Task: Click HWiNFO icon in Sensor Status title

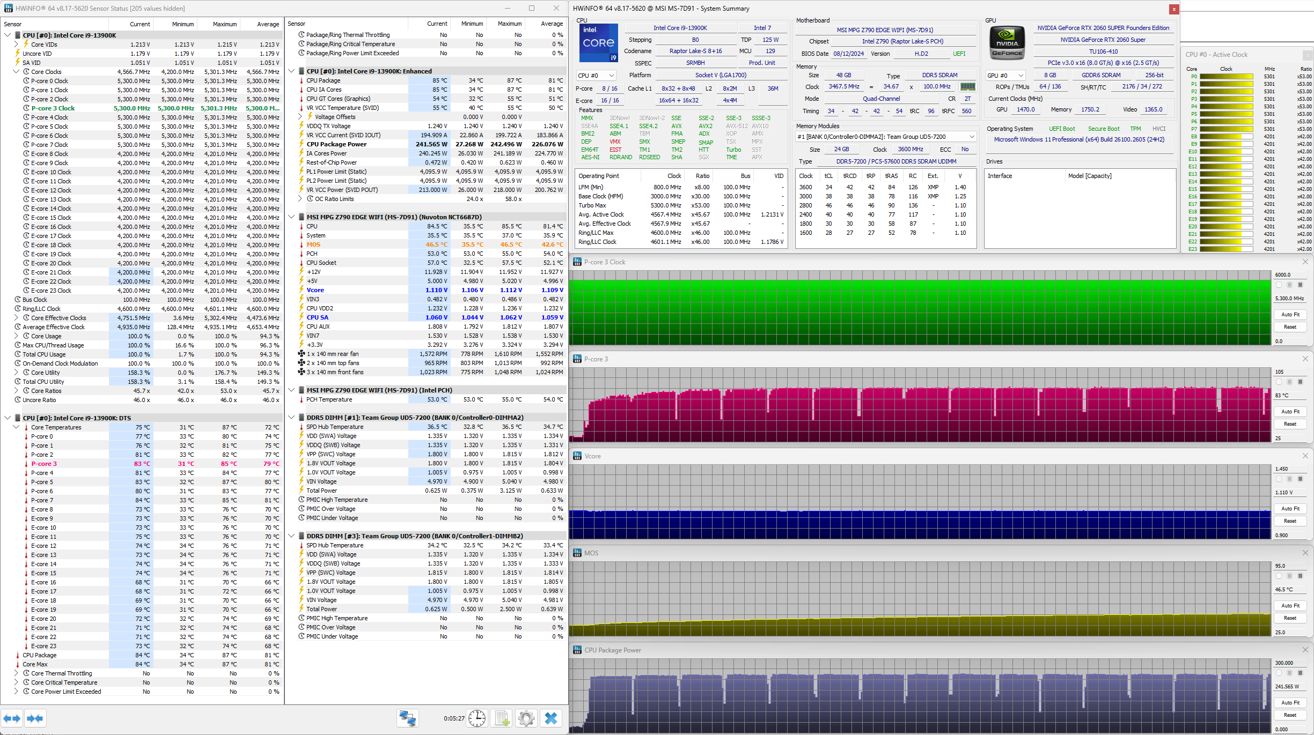Action: tap(9, 8)
